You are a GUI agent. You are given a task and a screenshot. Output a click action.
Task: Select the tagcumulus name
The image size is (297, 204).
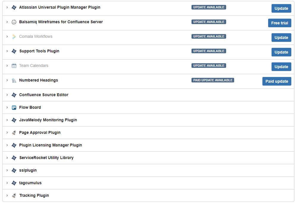[x=30, y=183]
